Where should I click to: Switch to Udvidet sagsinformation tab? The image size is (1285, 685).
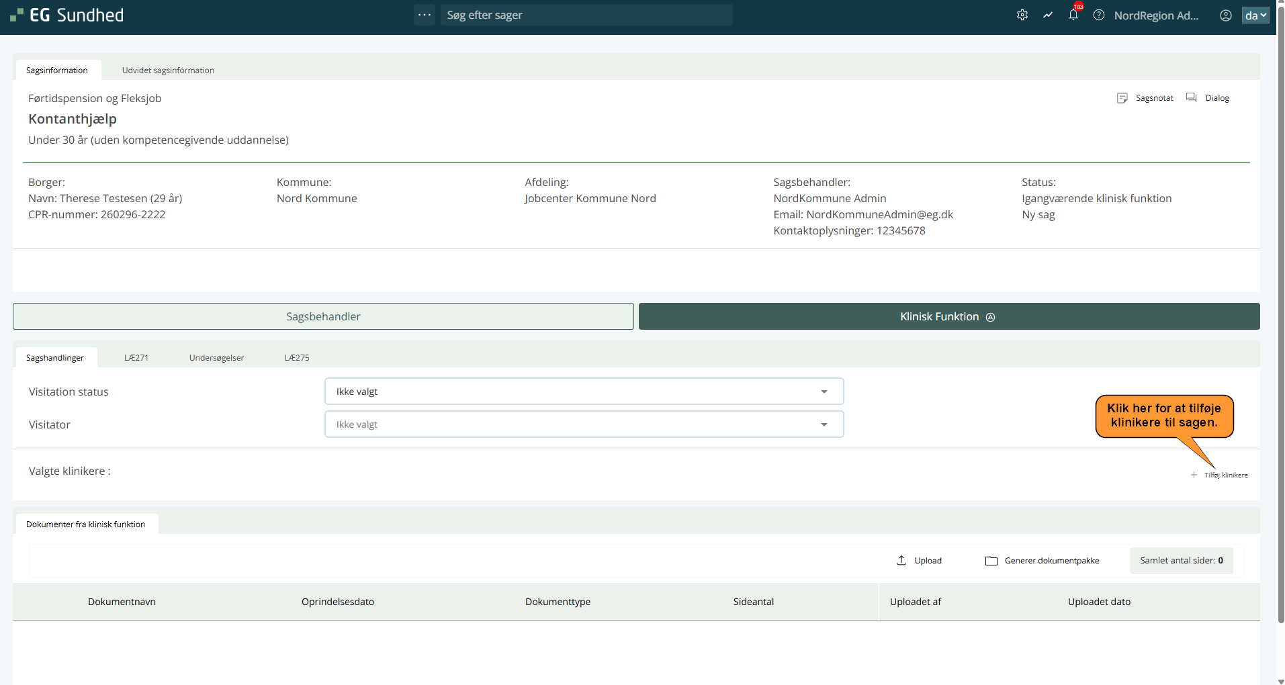[x=168, y=71]
